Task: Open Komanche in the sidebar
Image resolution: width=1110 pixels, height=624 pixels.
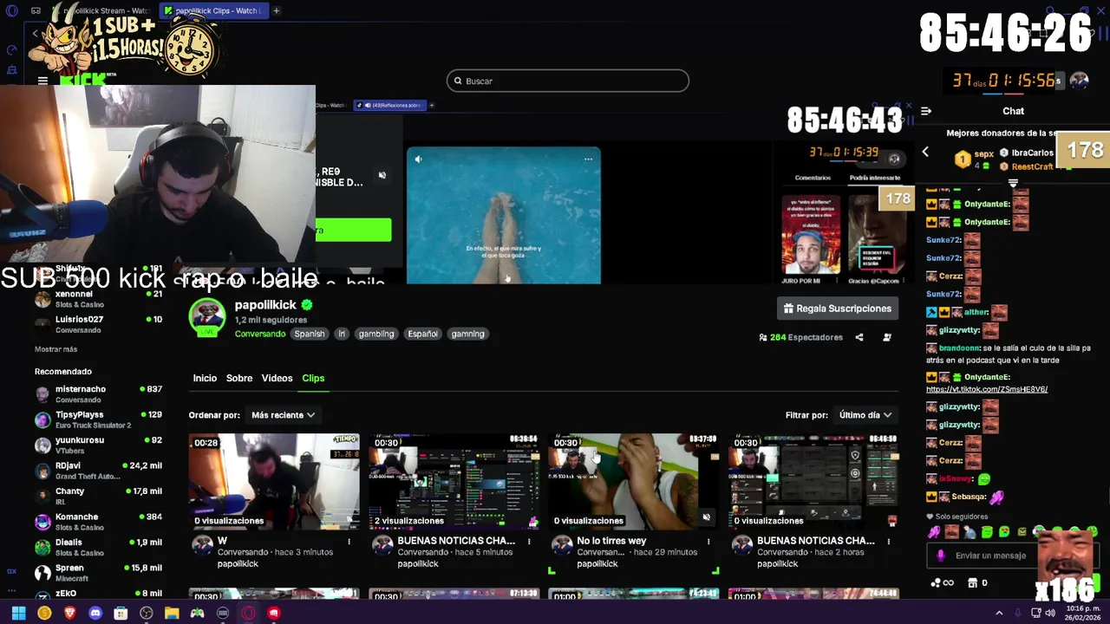Action: (98, 522)
